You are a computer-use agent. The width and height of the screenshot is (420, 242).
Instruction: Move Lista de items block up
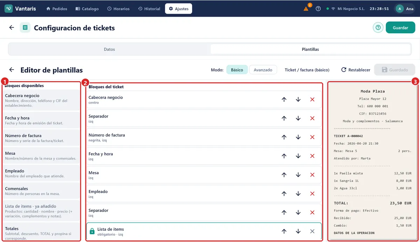[284, 232]
